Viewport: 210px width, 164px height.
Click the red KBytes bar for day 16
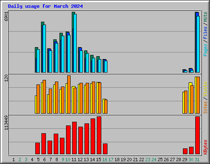[105, 149]
